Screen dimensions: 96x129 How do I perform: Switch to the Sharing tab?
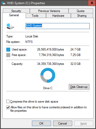82,16
